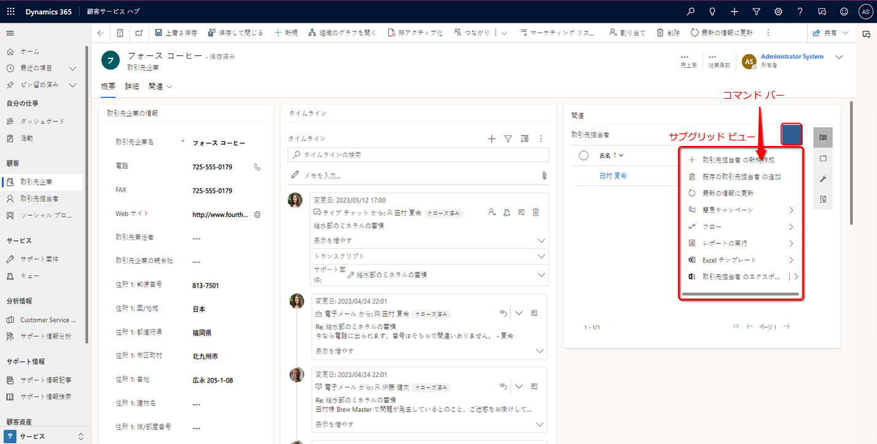Click the assign person icon on live chat record
Image resolution: width=877 pixels, height=444 pixels.
[x=492, y=212]
